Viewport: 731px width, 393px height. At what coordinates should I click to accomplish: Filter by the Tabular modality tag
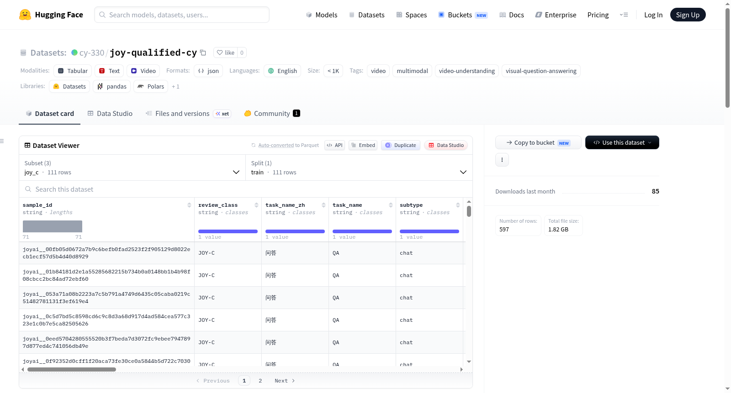pyautogui.click(x=73, y=71)
